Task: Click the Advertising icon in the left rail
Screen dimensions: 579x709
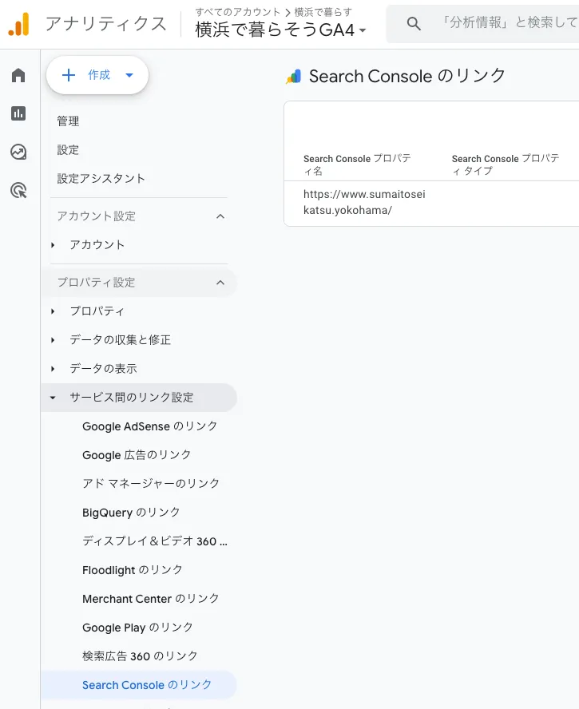Action: click(x=18, y=190)
